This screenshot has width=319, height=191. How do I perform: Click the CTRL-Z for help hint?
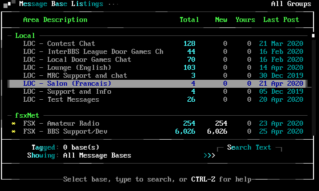(221, 179)
